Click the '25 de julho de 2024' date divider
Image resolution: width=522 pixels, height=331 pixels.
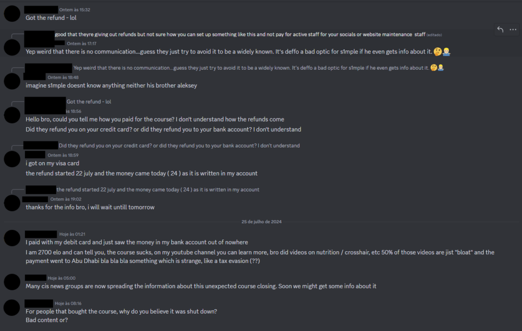[x=261, y=221]
